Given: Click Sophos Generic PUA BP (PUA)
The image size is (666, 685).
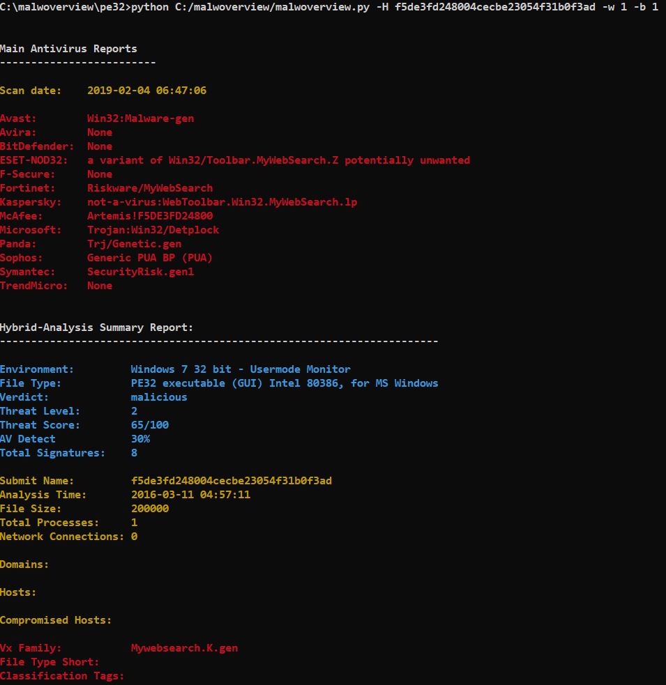Looking at the screenshot, I should 150,258.
